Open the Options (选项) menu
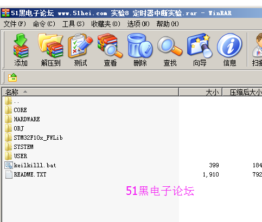The width and height of the screenshot is (262, 222). 138,24
